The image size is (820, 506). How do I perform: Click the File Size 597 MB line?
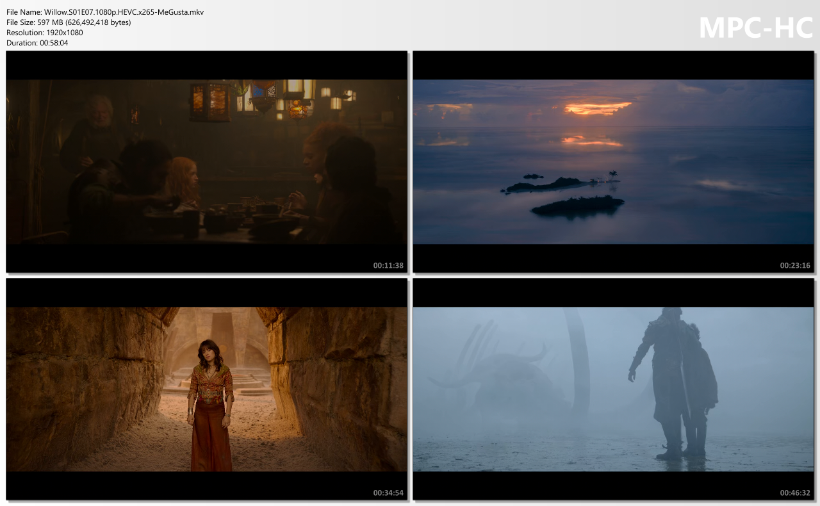69,22
